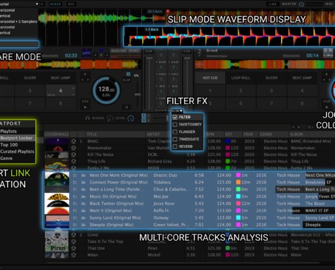Switch to deck 2 LOOP ROLL tab
335x270 pixels.
tap(240, 78)
